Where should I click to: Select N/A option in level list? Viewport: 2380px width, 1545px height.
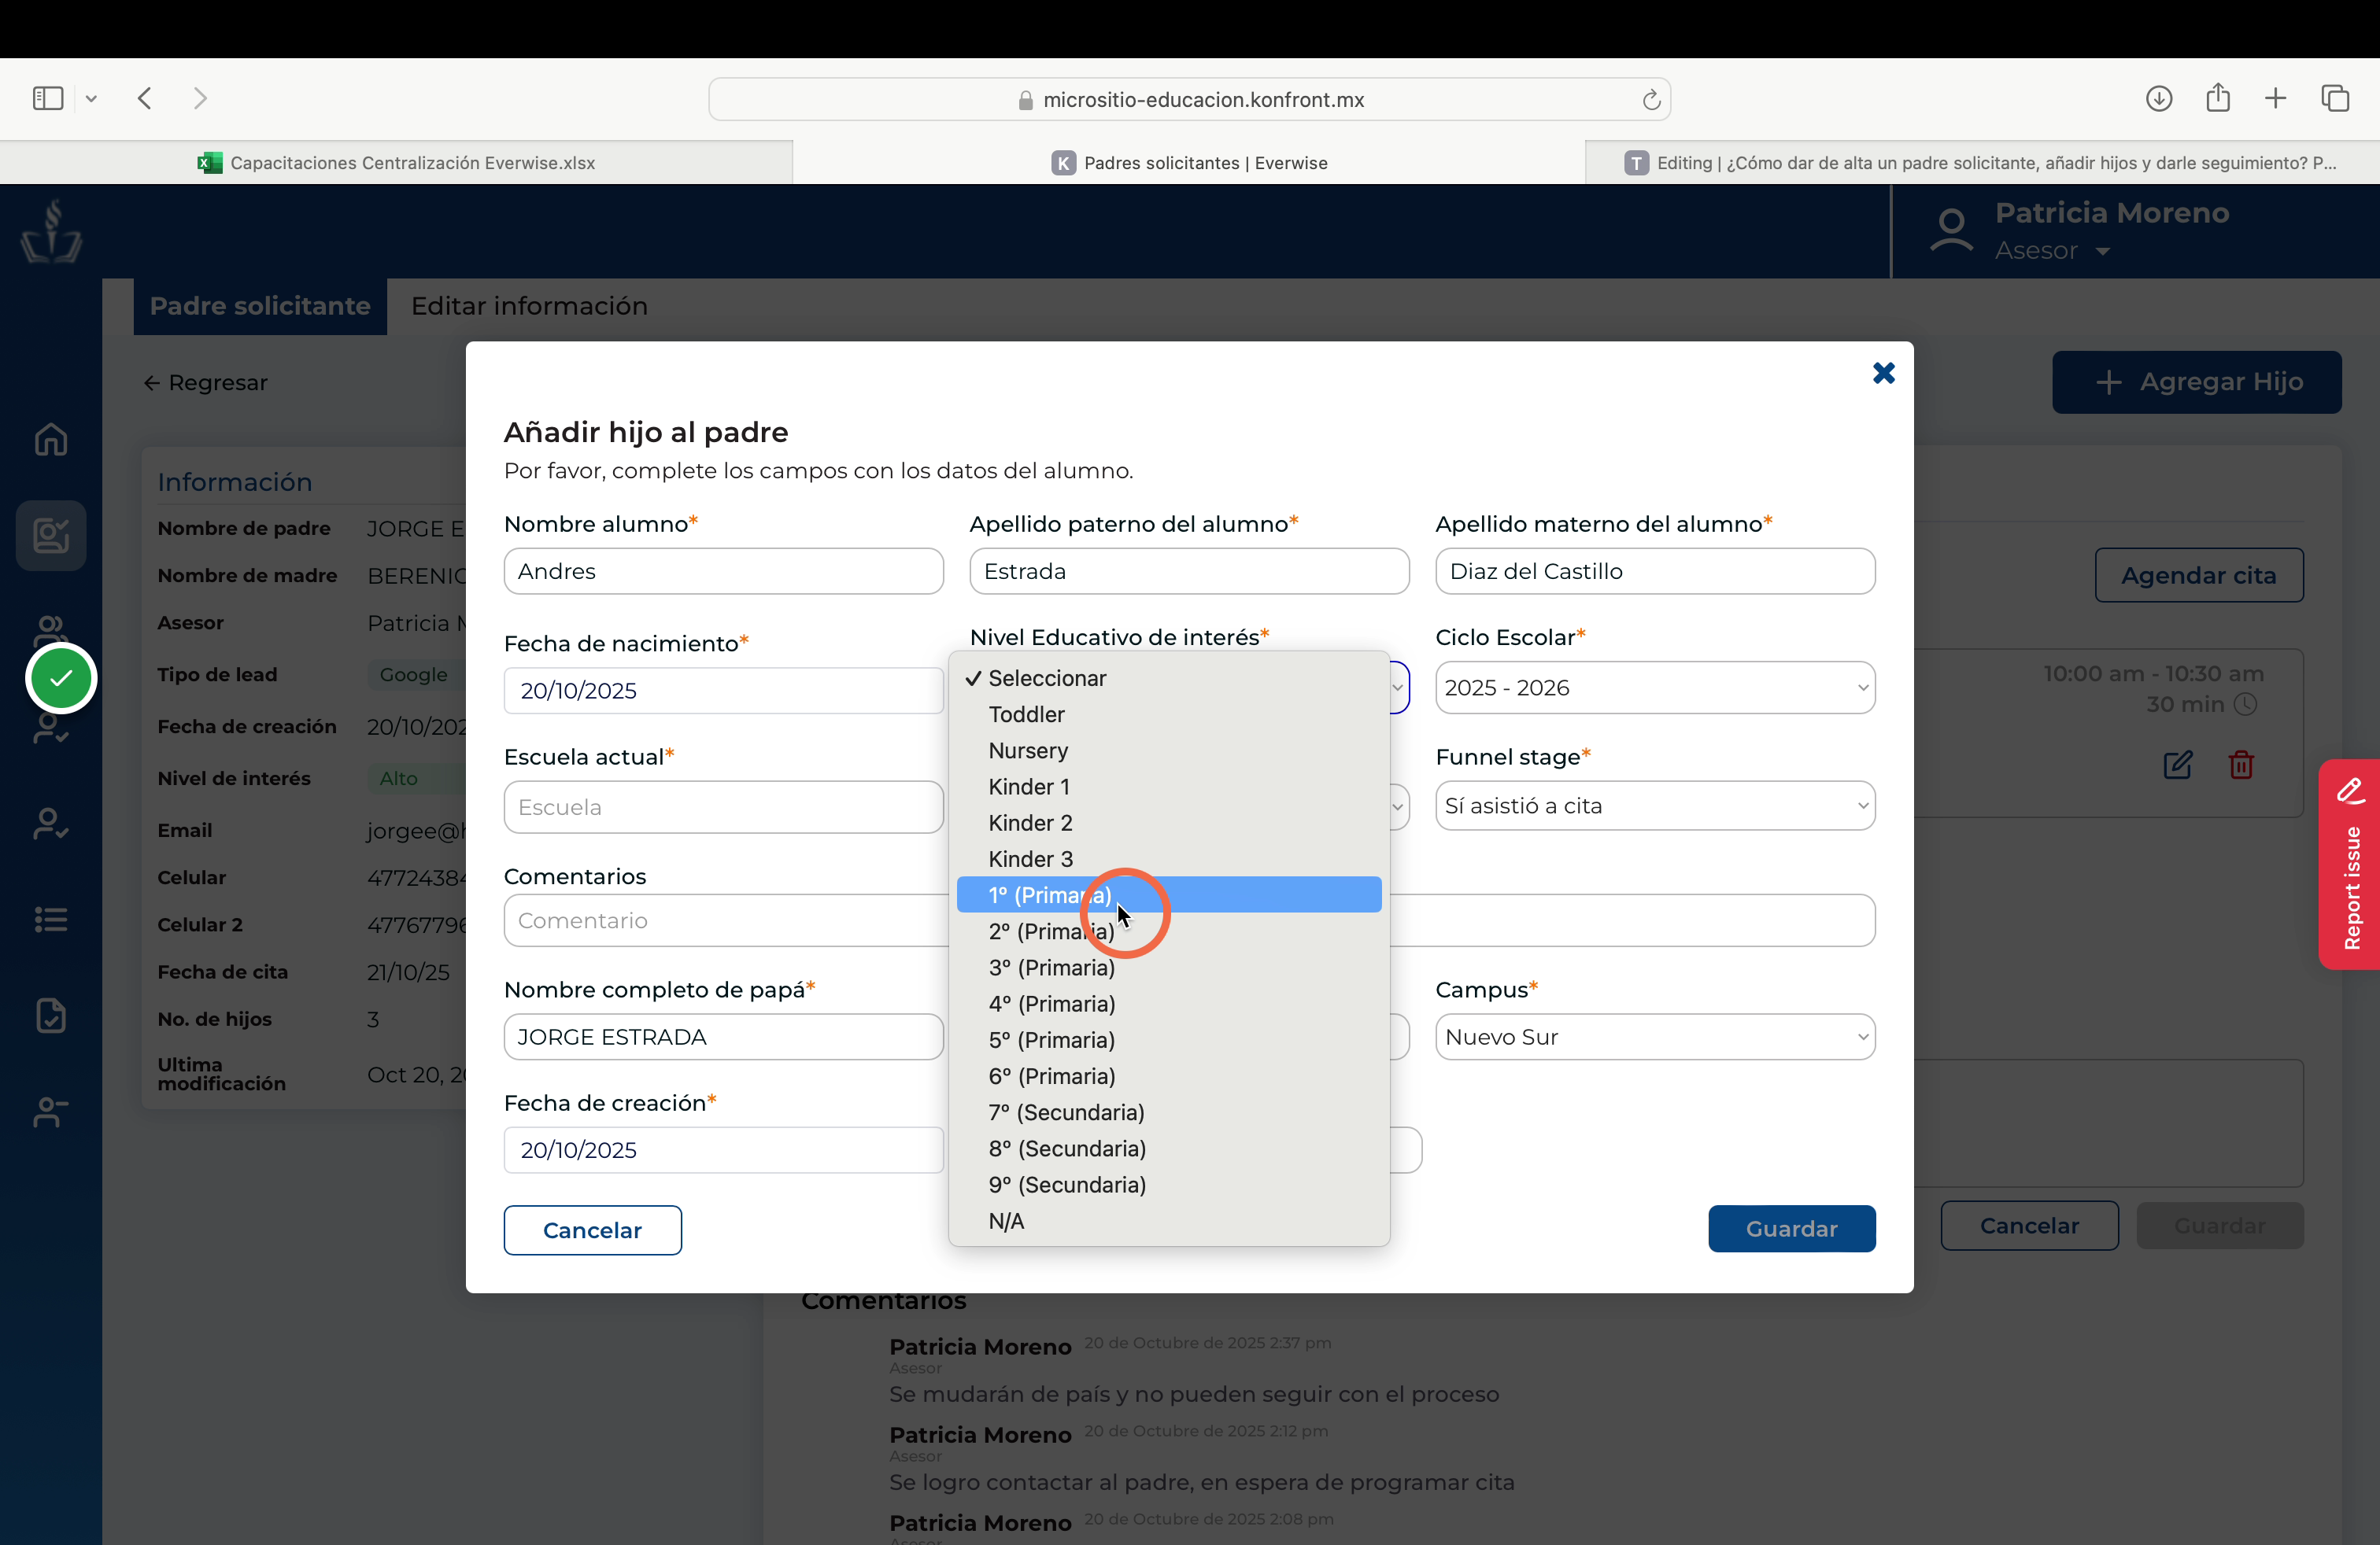(1169, 1221)
